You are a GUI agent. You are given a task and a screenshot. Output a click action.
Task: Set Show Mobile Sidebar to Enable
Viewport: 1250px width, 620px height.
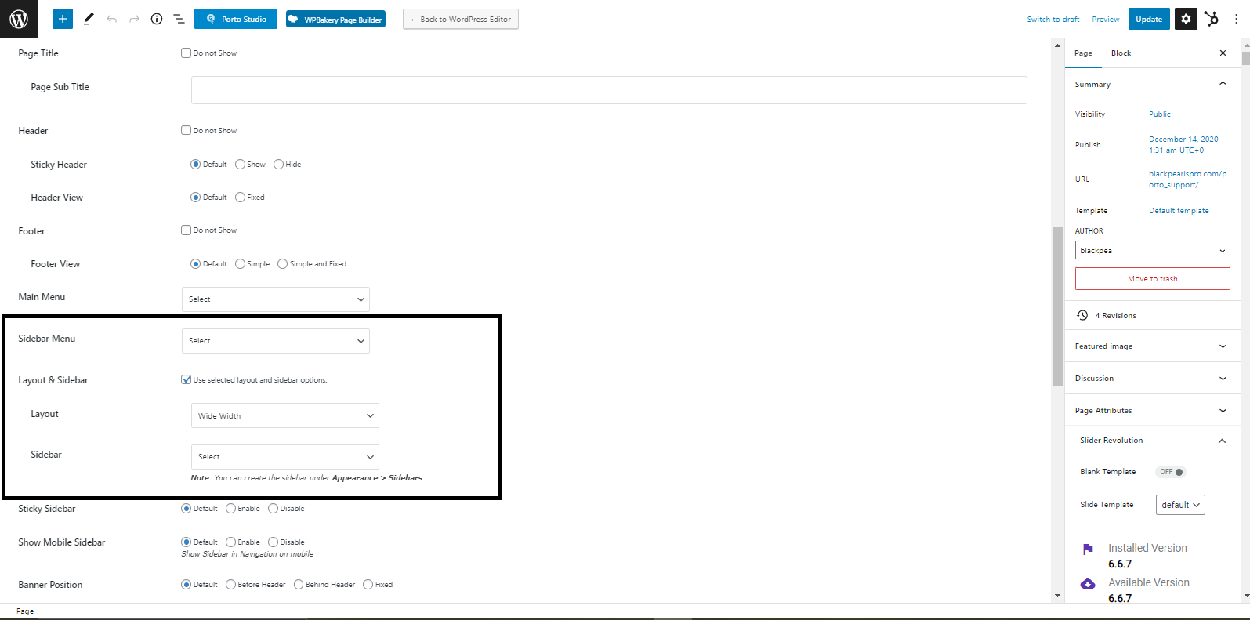(x=230, y=542)
